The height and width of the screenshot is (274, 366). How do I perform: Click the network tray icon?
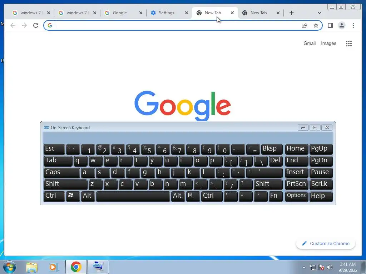pyautogui.click(x=312, y=267)
